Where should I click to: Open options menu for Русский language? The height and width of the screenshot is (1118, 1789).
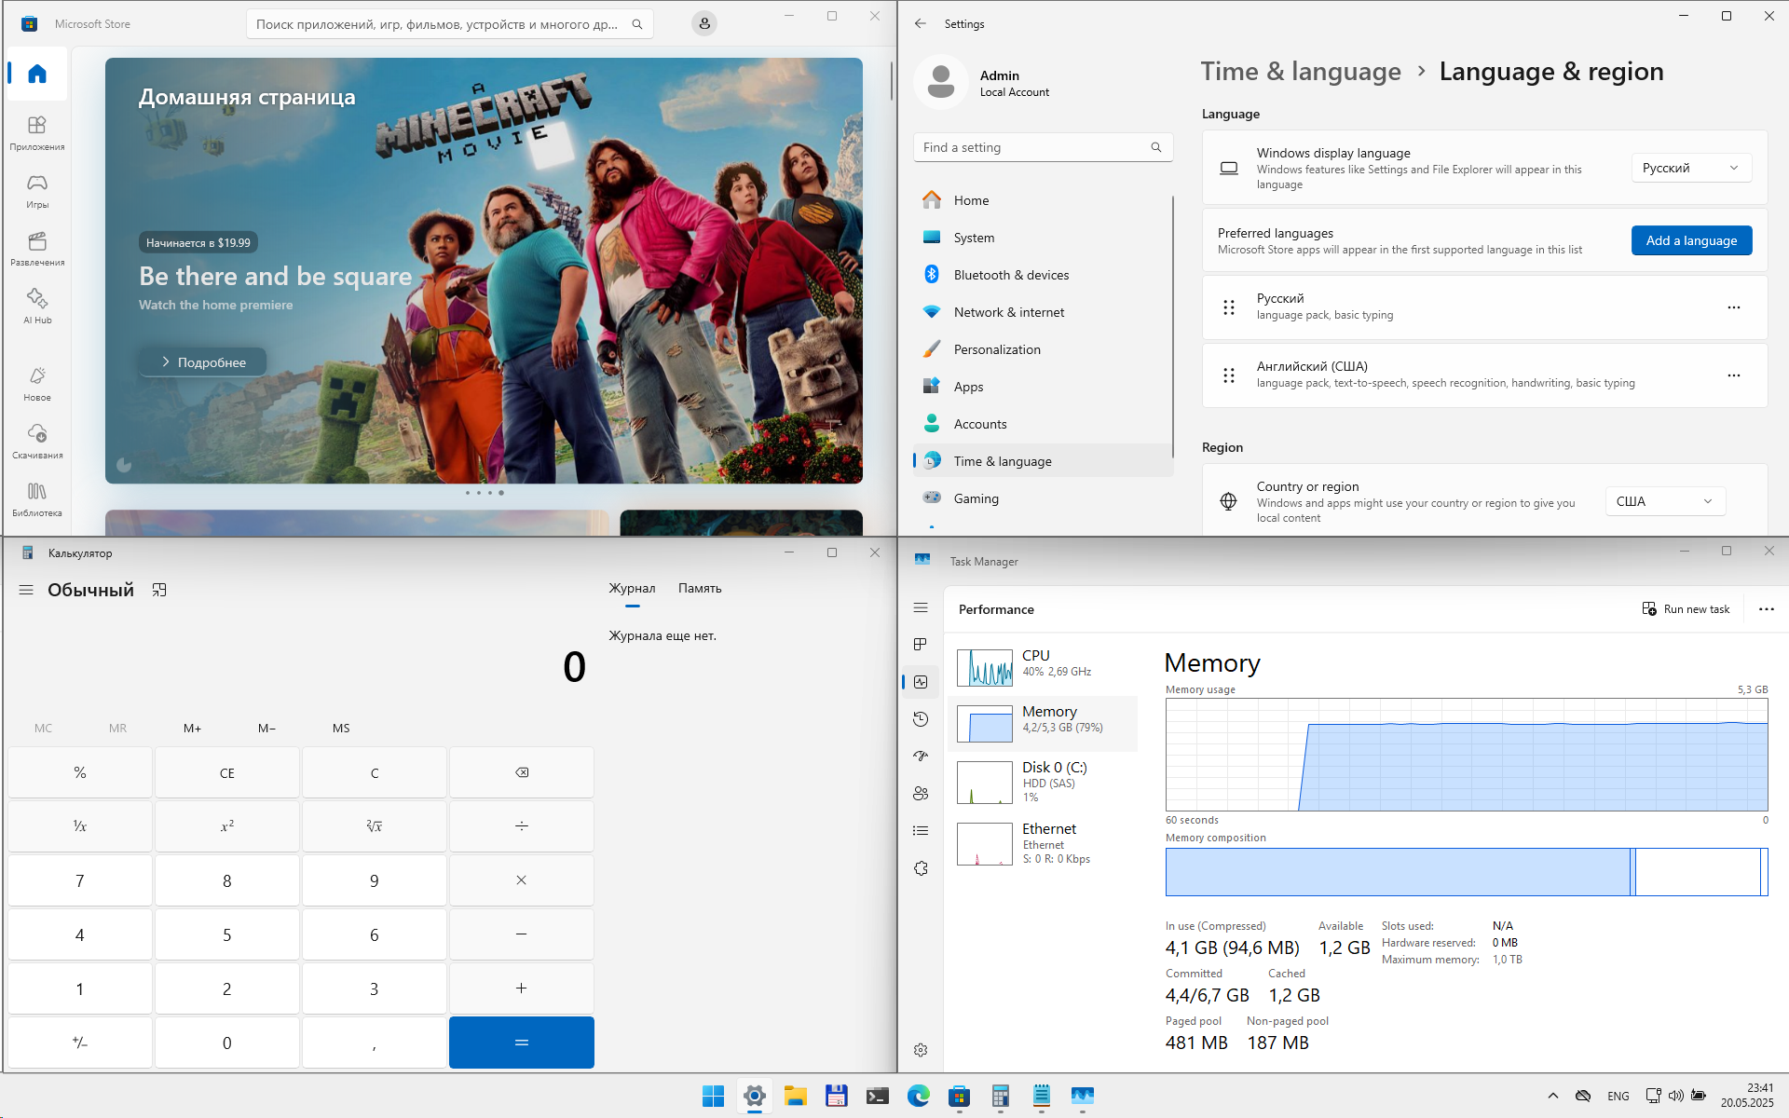tap(1734, 307)
